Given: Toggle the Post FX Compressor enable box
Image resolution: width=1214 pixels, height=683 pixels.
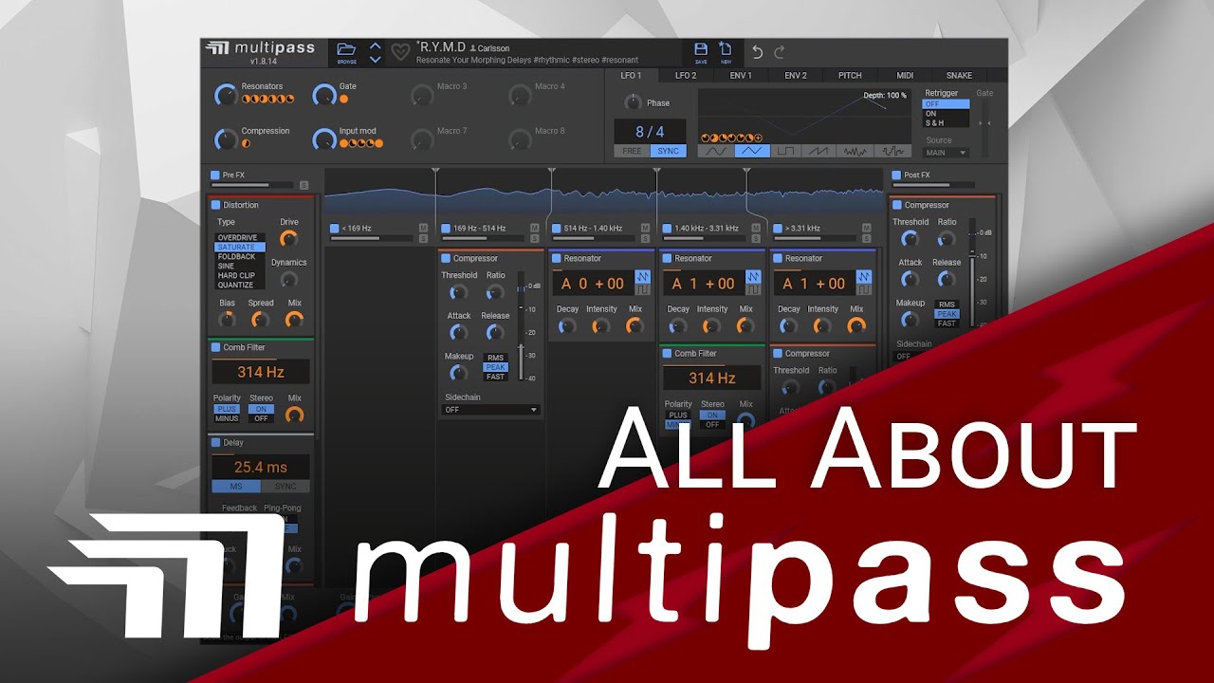Looking at the screenshot, I should [x=896, y=205].
